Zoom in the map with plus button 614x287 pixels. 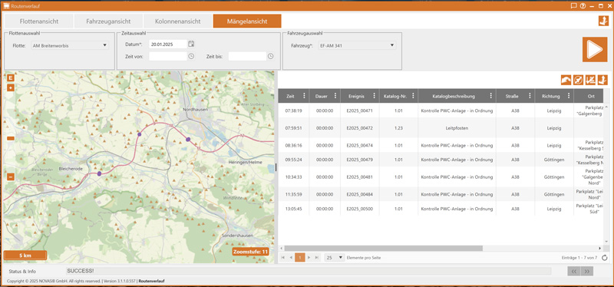tap(11, 87)
